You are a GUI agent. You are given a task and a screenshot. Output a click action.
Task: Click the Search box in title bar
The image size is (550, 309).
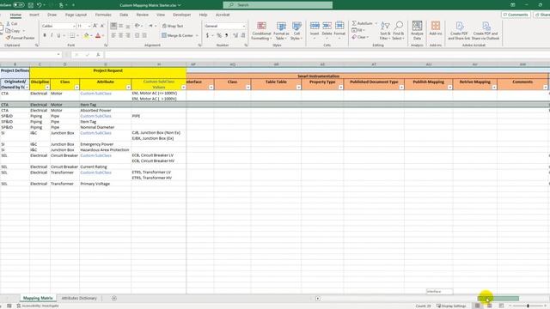tap(278, 5)
